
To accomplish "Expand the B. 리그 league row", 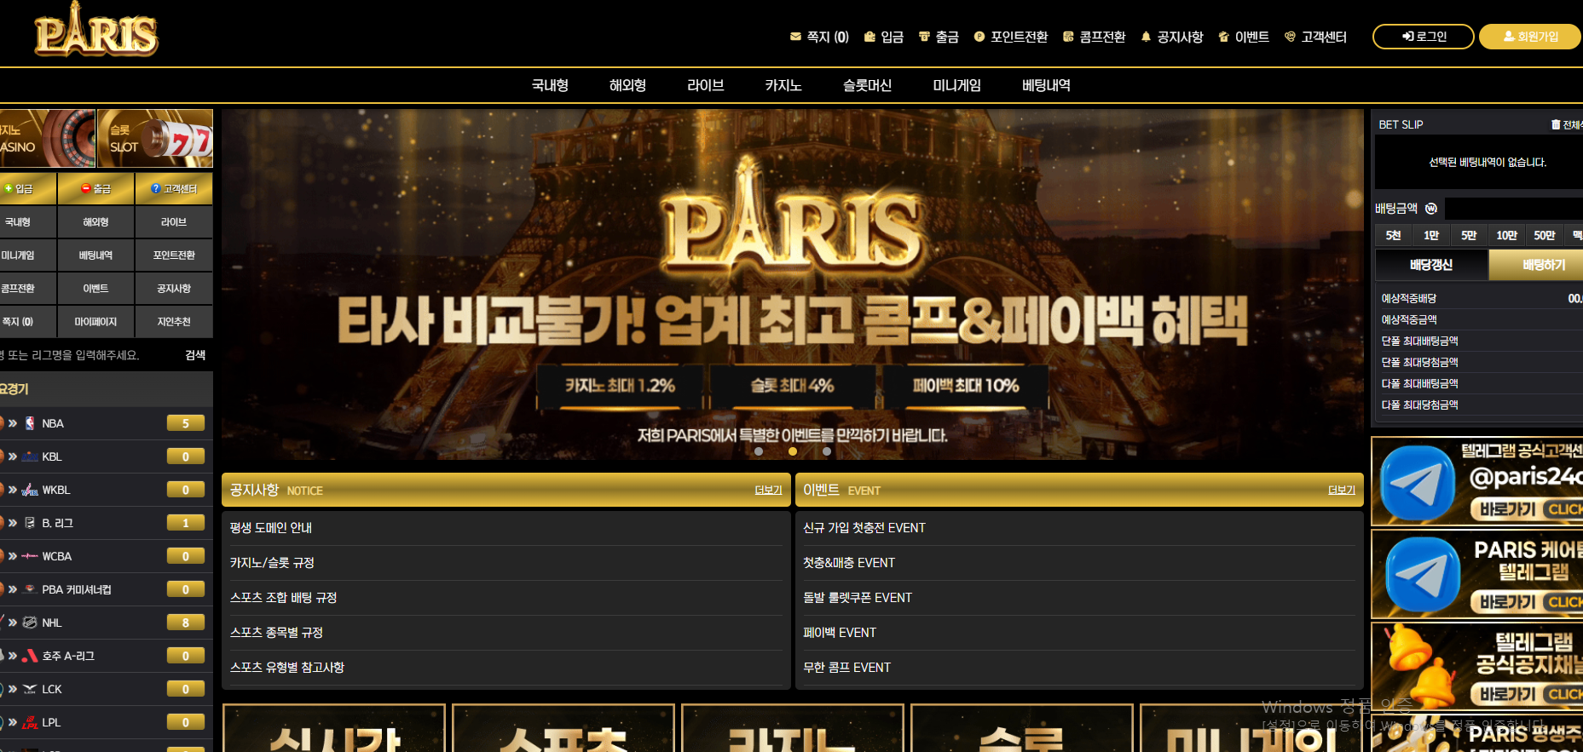I will coord(105,523).
